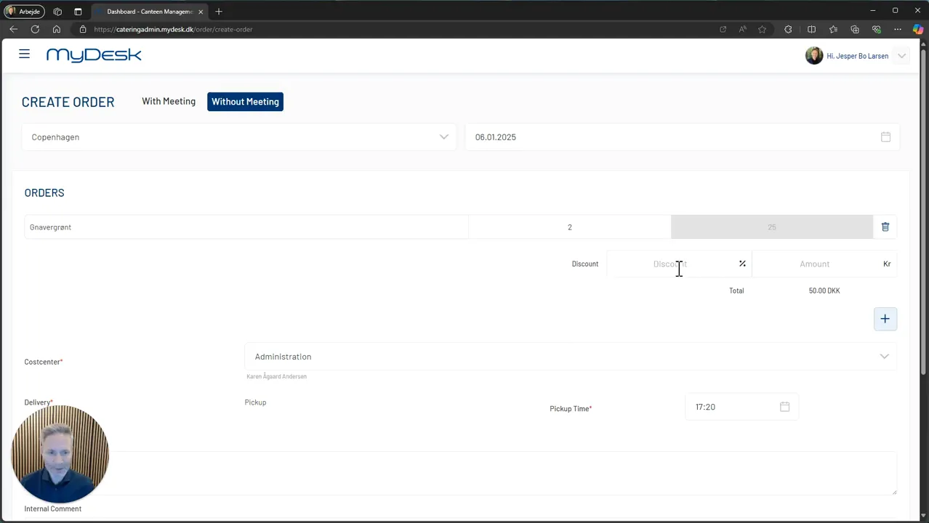The width and height of the screenshot is (929, 523).
Task: Expand the Copenhagen location dropdown
Action: (239, 137)
